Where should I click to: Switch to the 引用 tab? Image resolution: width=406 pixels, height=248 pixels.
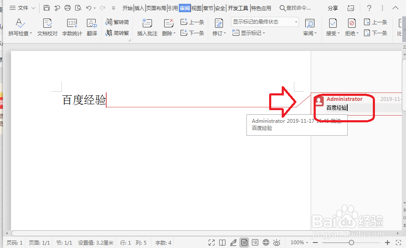[x=173, y=8]
